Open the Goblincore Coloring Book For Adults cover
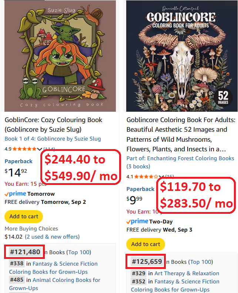The height and width of the screenshot is (293, 238). 182,56
